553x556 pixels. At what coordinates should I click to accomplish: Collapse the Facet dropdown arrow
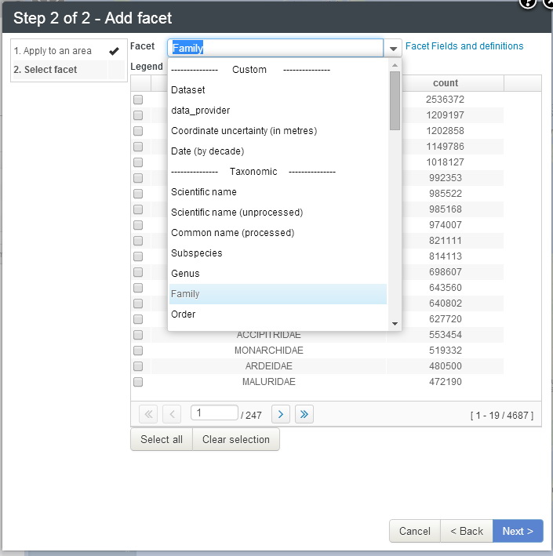393,49
